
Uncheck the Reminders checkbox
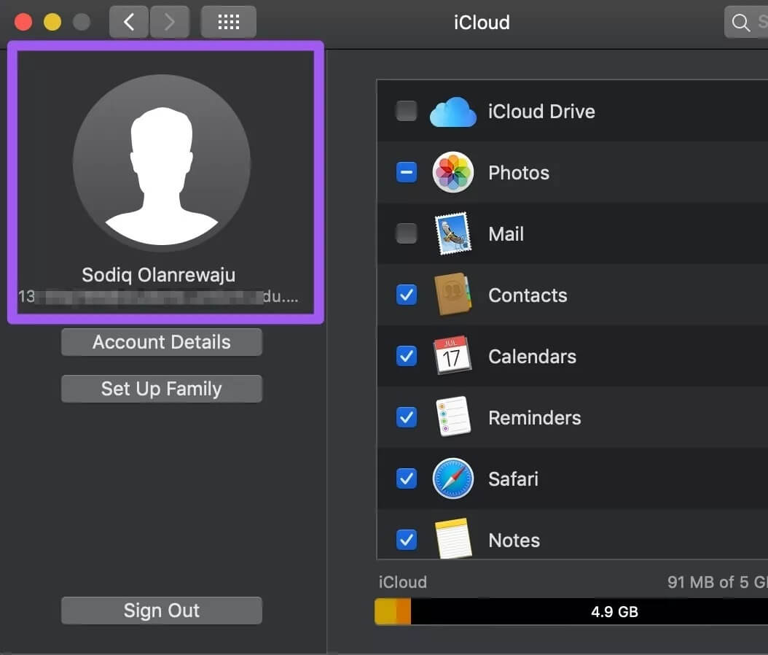(407, 417)
